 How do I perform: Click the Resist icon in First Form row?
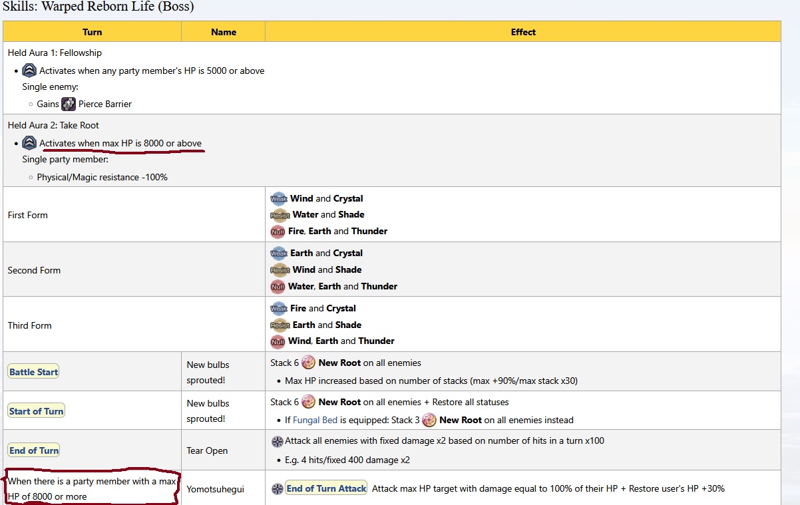[x=280, y=215]
